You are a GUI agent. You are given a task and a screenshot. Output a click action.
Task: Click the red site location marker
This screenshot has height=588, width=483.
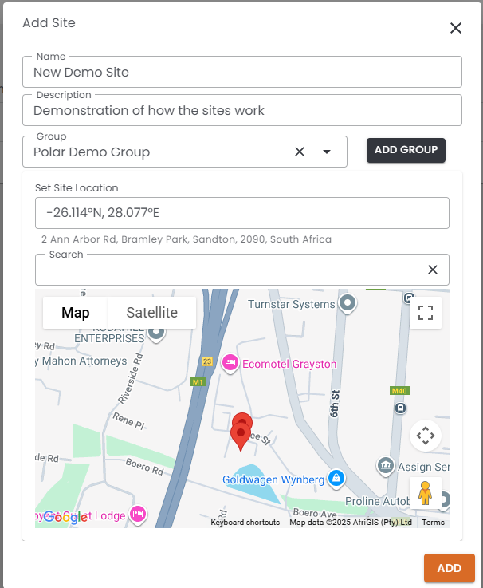point(240,433)
